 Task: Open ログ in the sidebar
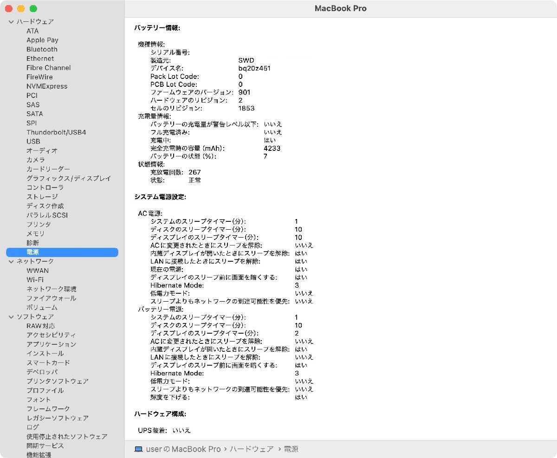click(x=32, y=427)
